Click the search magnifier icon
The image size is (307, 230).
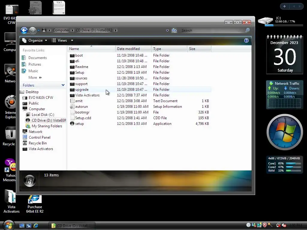click(247, 30)
